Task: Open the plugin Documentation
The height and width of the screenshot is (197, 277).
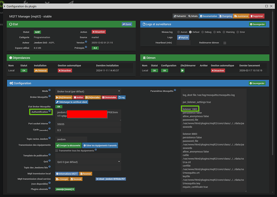Action: coord(208,16)
